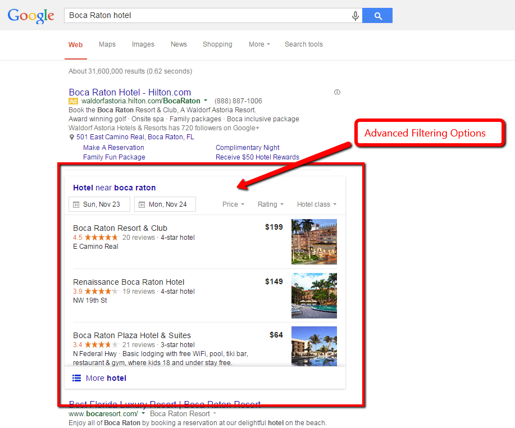Click the star rating of Renaissance Boca Raton Hotel

click(x=101, y=292)
